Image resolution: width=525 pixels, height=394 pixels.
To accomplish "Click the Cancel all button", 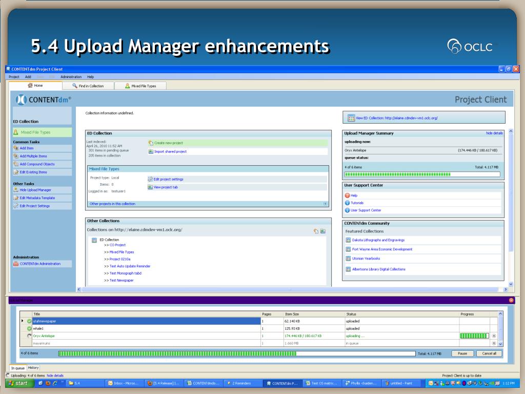I will pos(489,353).
